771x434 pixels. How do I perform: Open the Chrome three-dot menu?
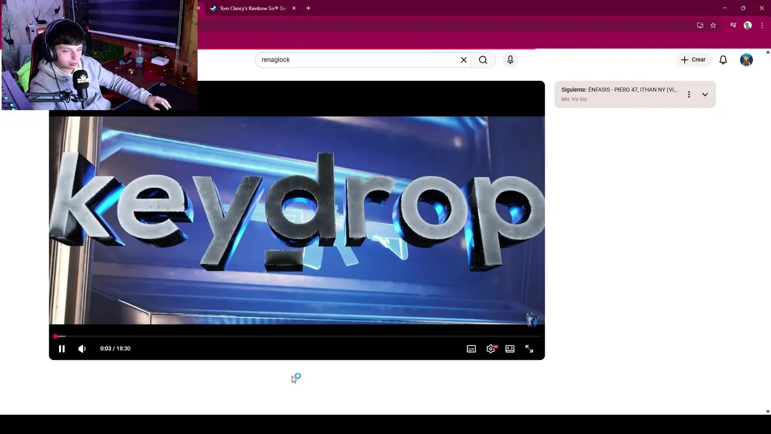tap(762, 25)
